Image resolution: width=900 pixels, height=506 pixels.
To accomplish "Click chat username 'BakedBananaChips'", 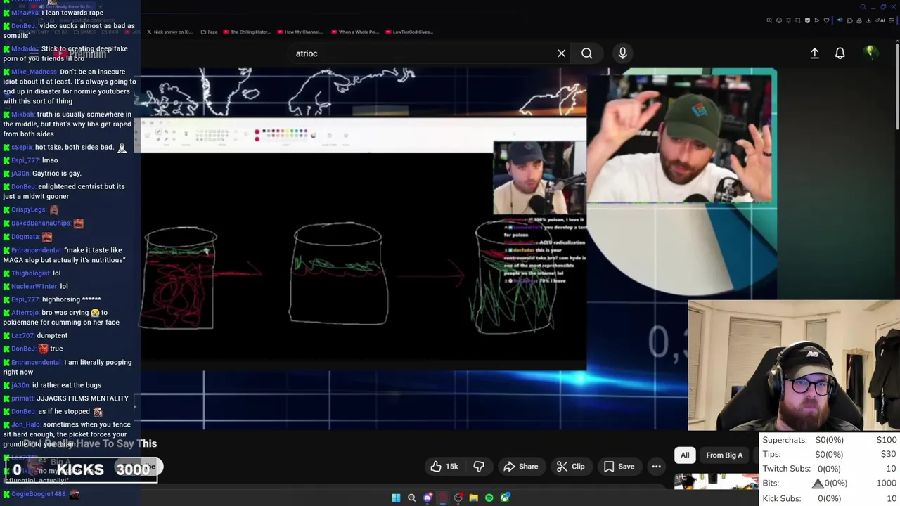I will tap(41, 223).
